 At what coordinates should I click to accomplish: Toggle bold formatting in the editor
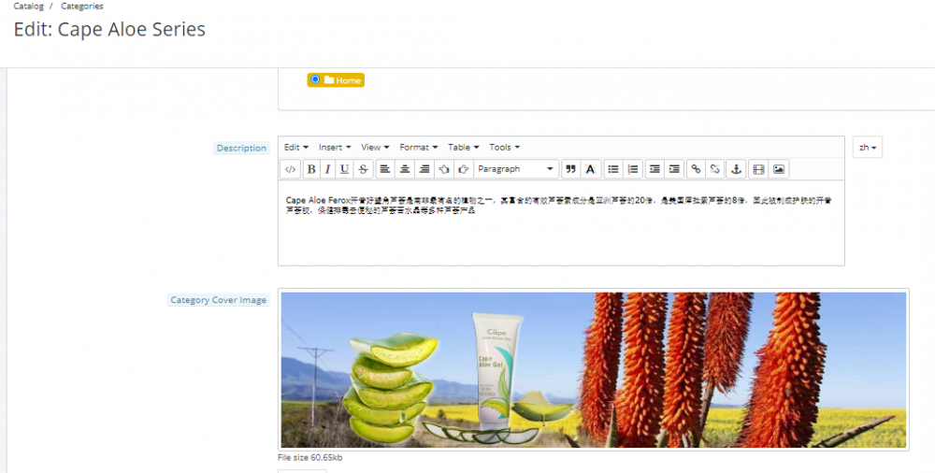click(x=311, y=169)
